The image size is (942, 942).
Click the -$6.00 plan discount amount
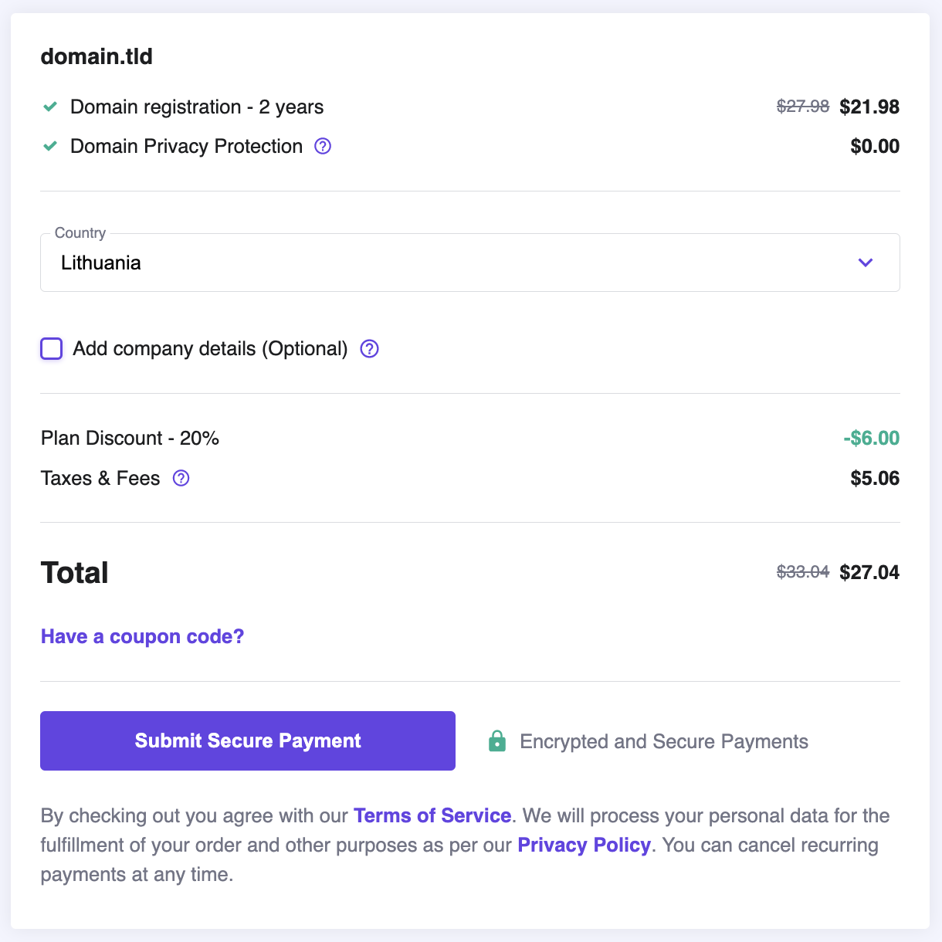[872, 438]
